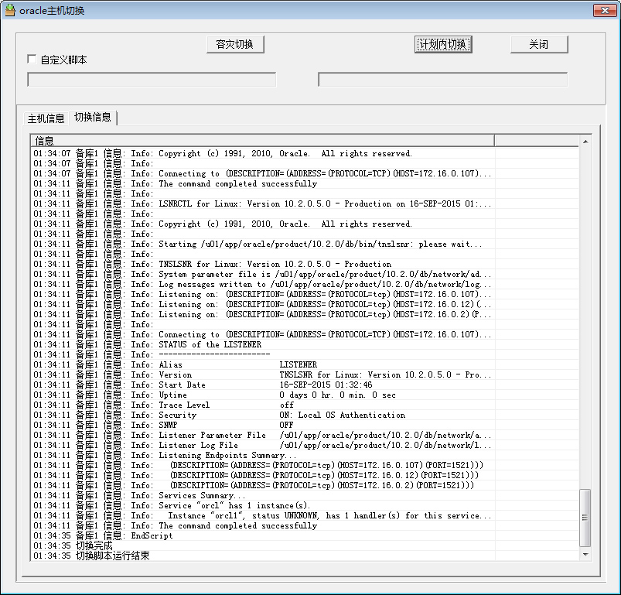Click the 计划内切换 button
The height and width of the screenshot is (595, 621).
pyautogui.click(x=443, y=44)
